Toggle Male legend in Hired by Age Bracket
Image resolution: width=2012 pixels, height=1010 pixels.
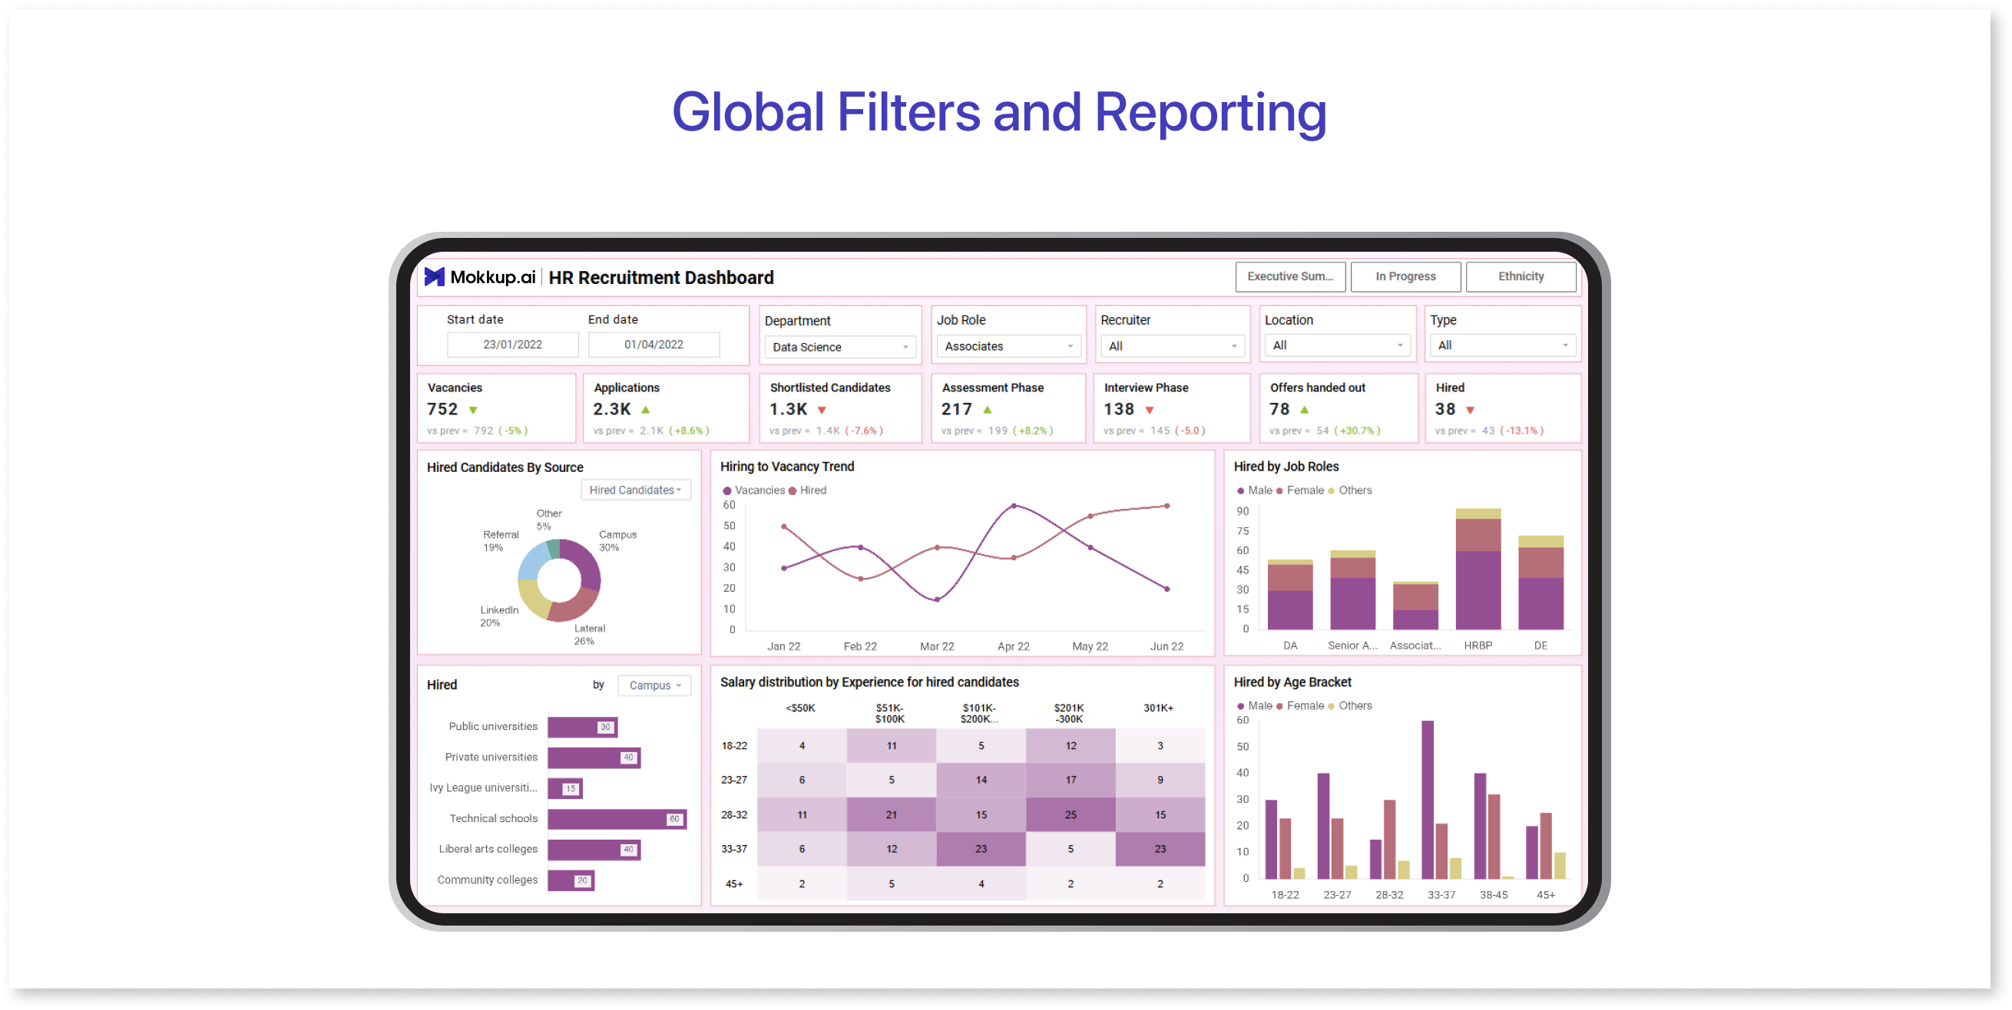click(1255, 705)
